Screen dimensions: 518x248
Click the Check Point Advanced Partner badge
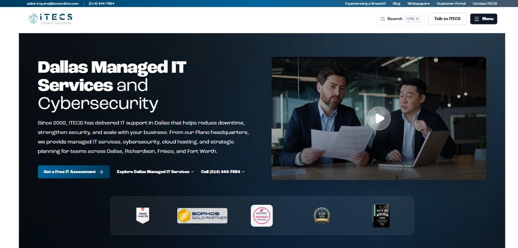(x=262, y=216)
